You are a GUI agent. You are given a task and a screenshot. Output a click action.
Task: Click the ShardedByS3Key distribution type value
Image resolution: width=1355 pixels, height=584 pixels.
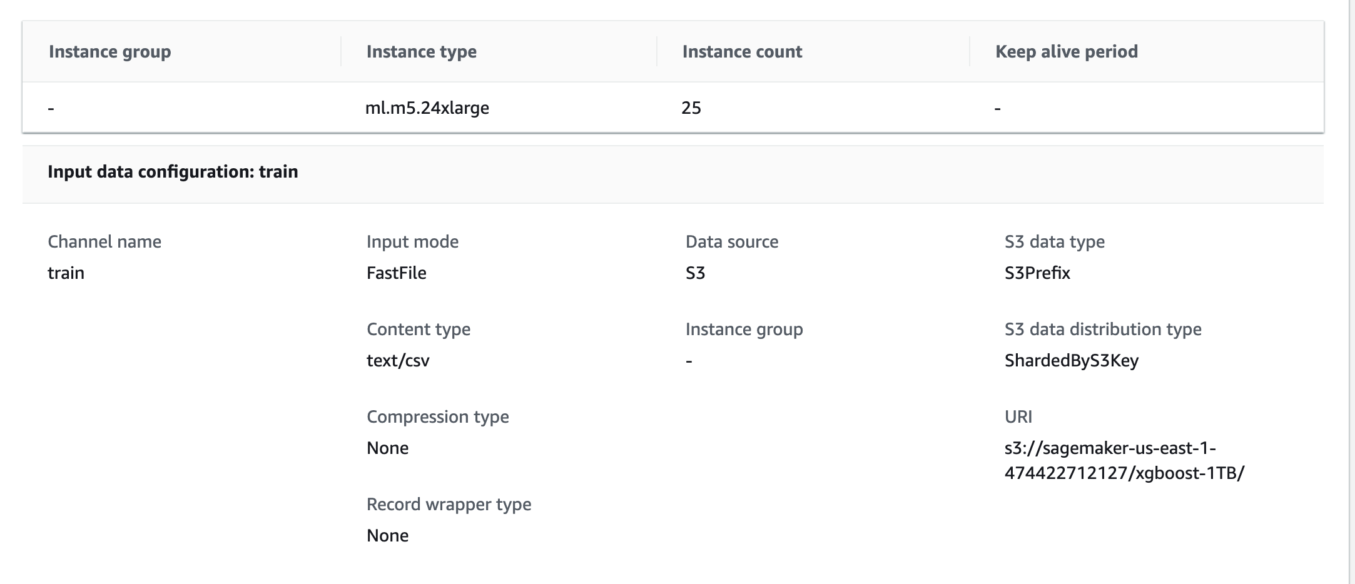click(x=1071, y=360)
